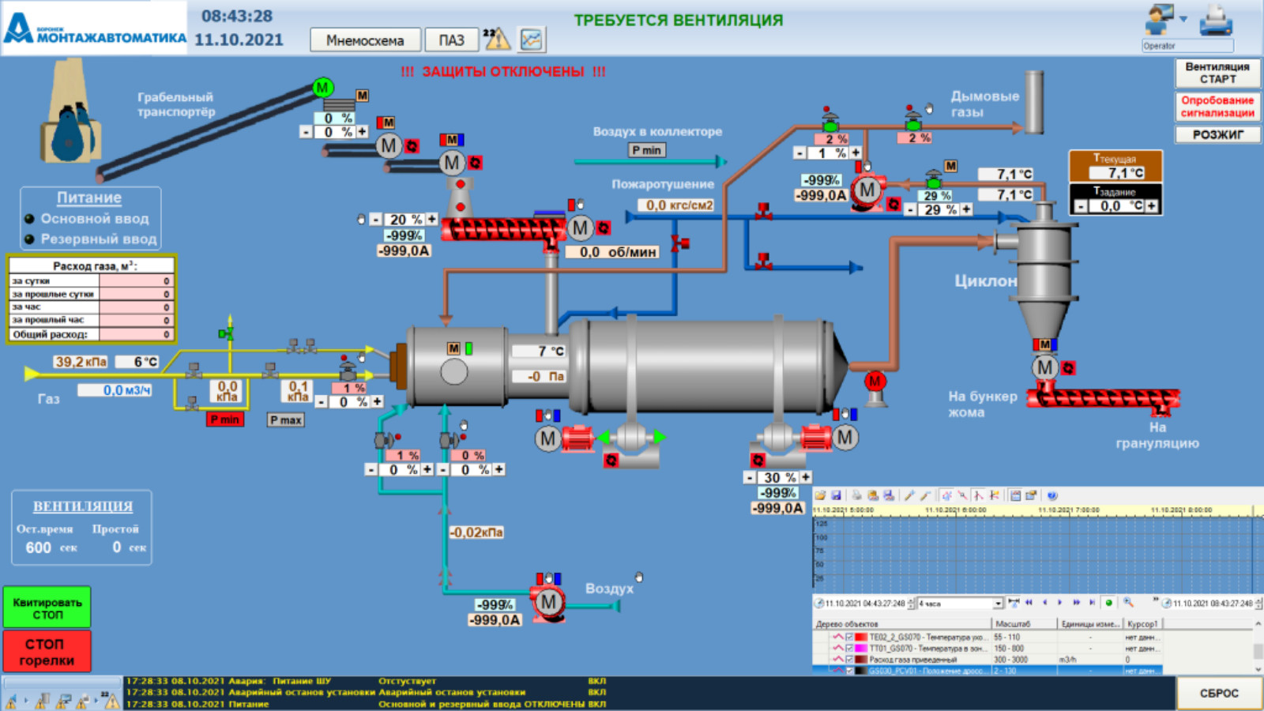Switch to the Мнемосхема tab
The width and height of the screenshot is (1264, 711).
tap(364, 40)
